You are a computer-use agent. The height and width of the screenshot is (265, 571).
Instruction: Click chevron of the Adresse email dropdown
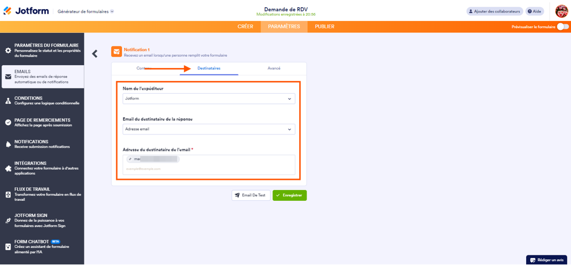pos(289,129)
